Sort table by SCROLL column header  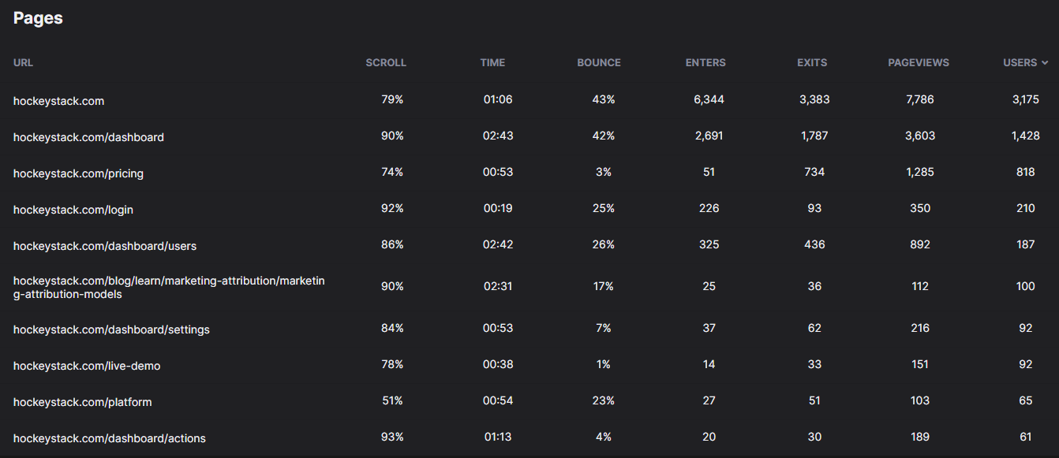(x=386, y=62)
